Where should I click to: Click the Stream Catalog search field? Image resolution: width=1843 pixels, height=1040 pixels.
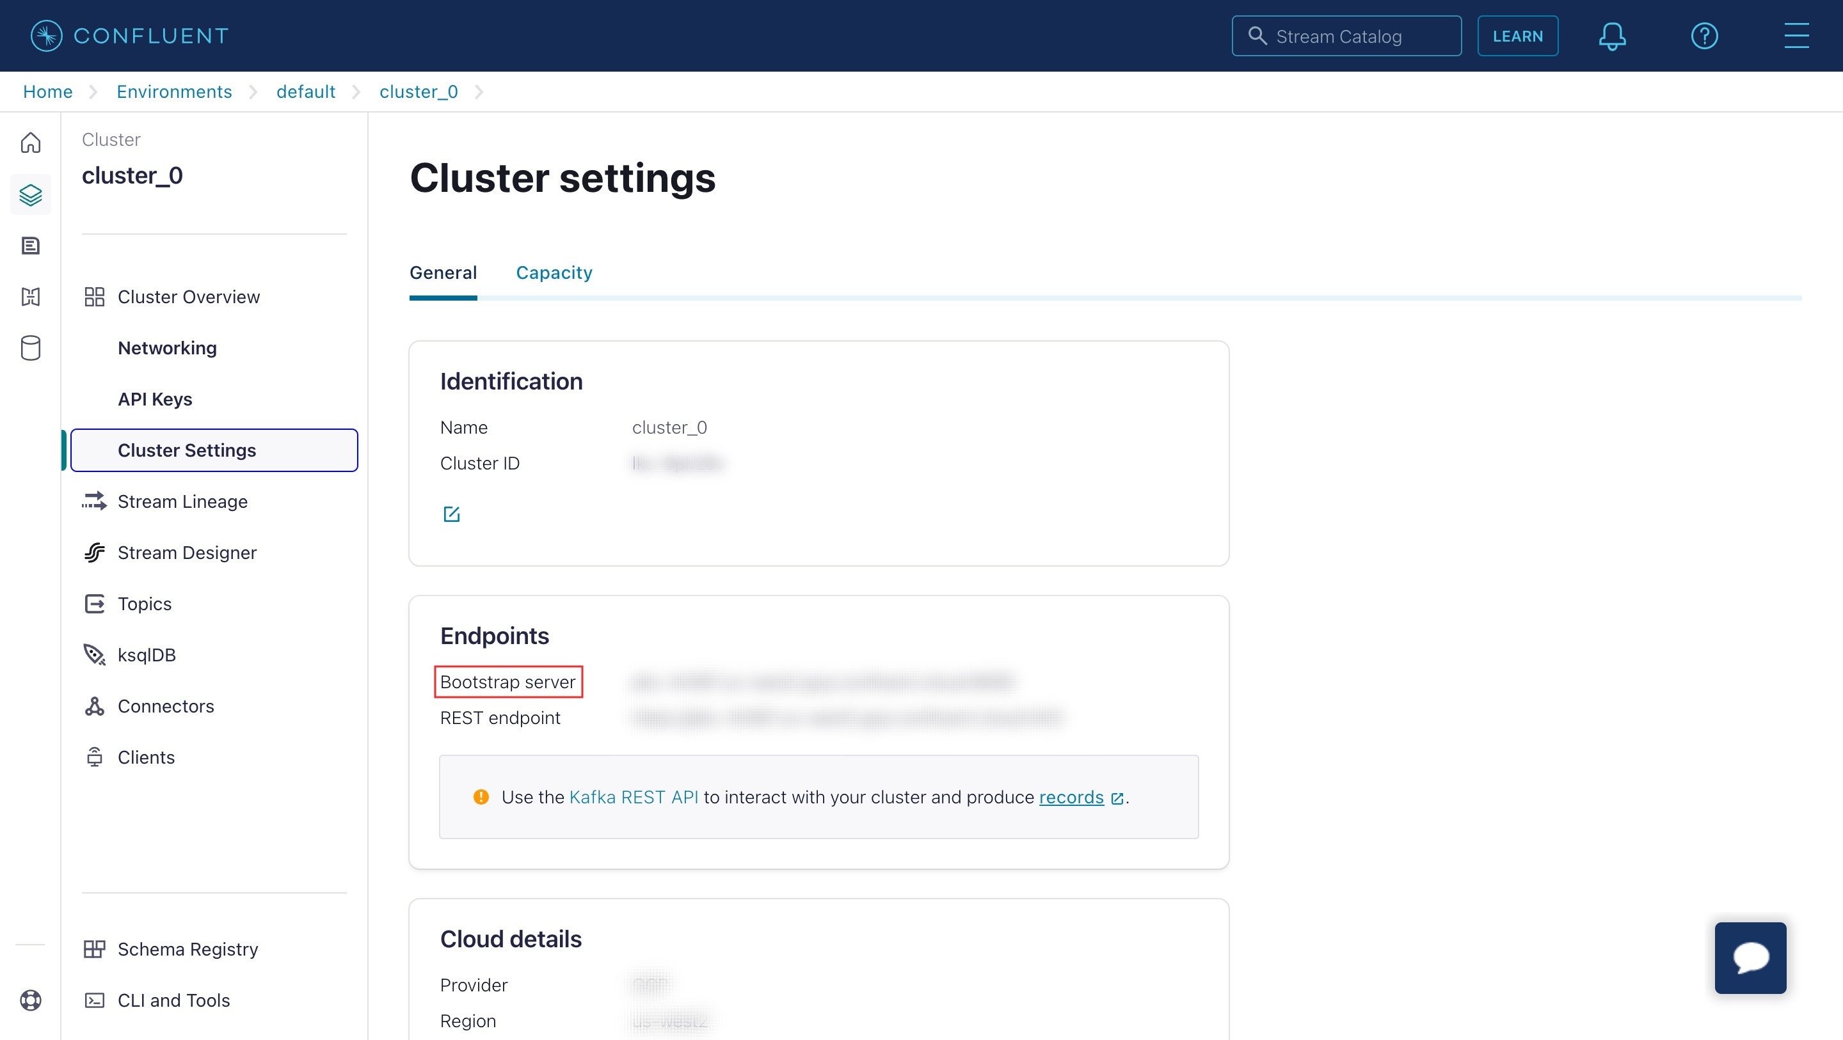pyautogui.click(x=1346, y=36)
